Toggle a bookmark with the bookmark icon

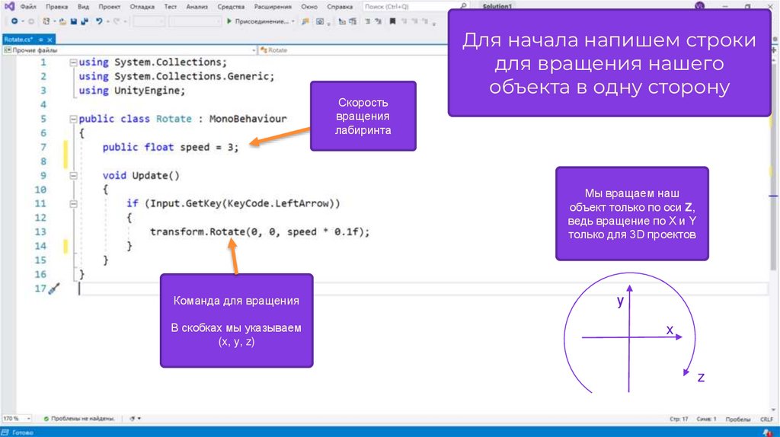(392, 21)
